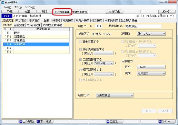Switch to the 営業損益 tab
This screenshot has height=125, width=178.
tap(68, 21)
